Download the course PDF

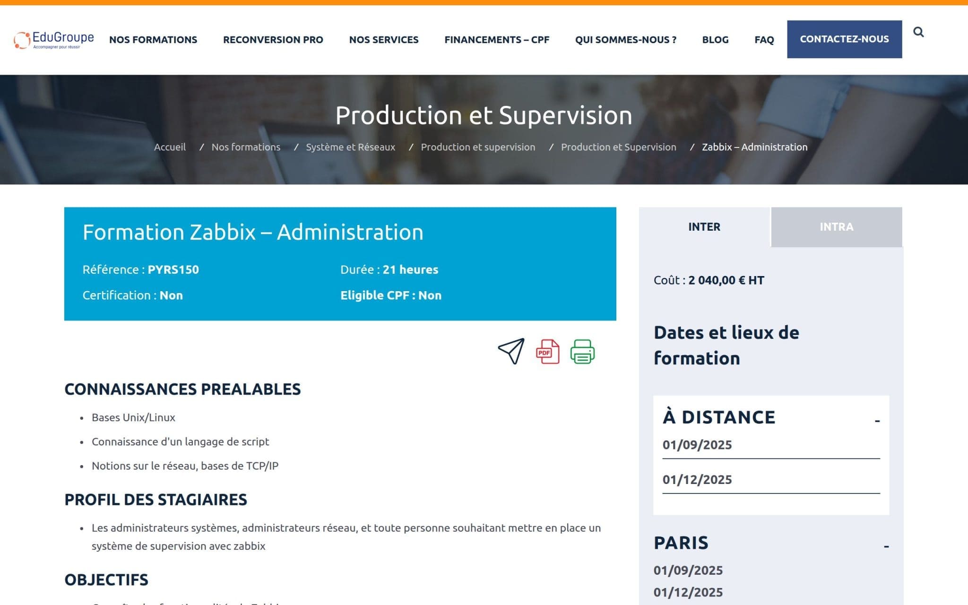547,351
